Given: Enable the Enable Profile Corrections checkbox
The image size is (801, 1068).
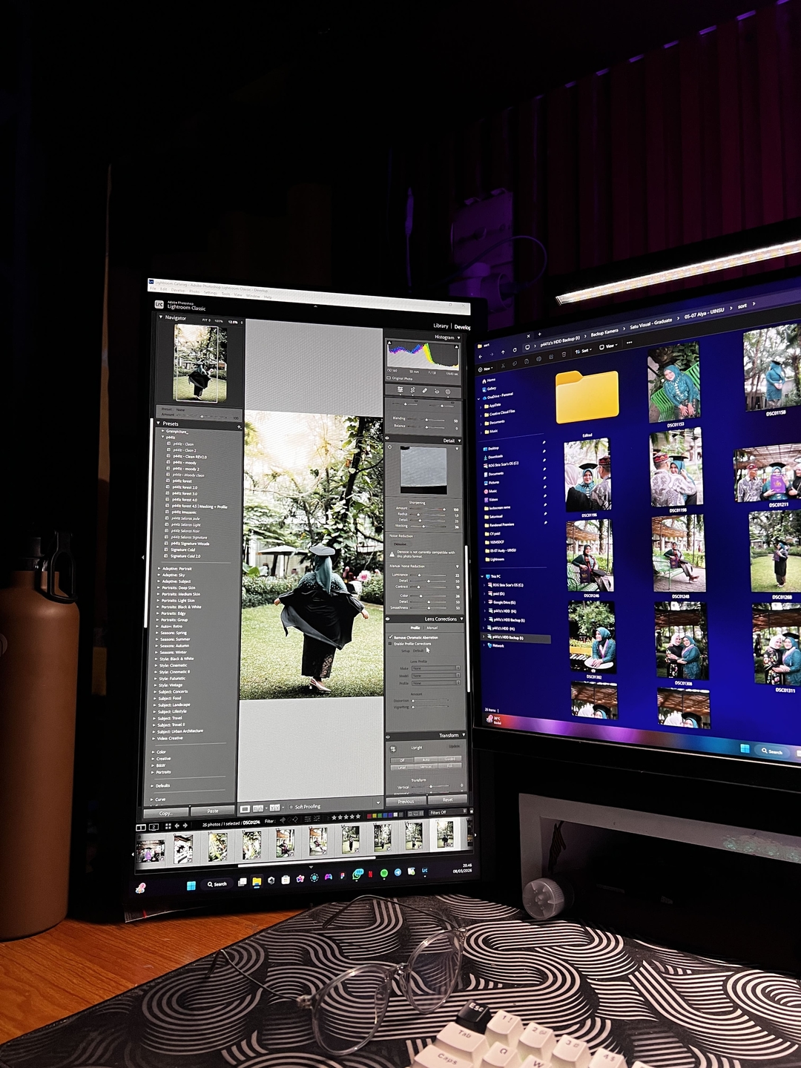Looking at the screenshot, I should pyautogui.click(x=389, y=644).
